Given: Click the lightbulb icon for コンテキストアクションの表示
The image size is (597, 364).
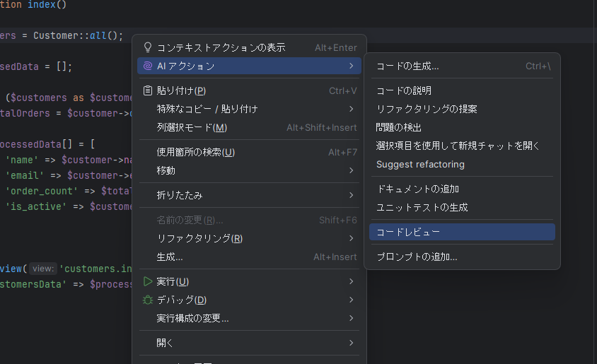Looking at the screenshot, I should tap(148, 47).
